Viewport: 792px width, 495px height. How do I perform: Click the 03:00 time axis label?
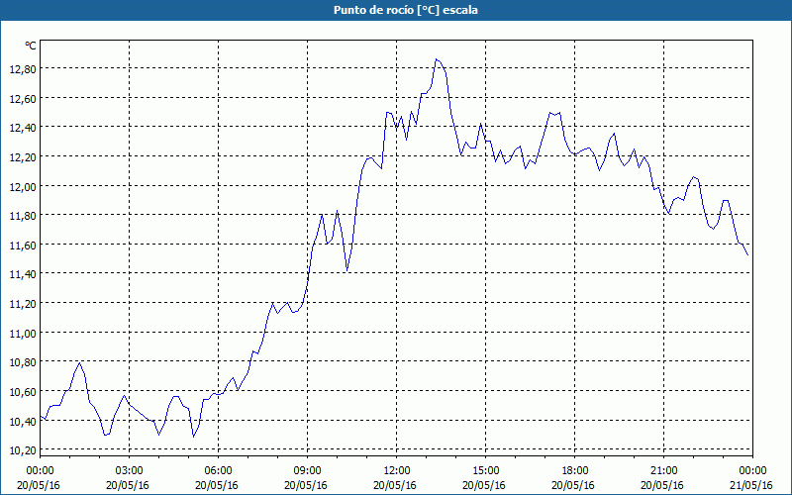pyautogui.click(x=130, y=471)
